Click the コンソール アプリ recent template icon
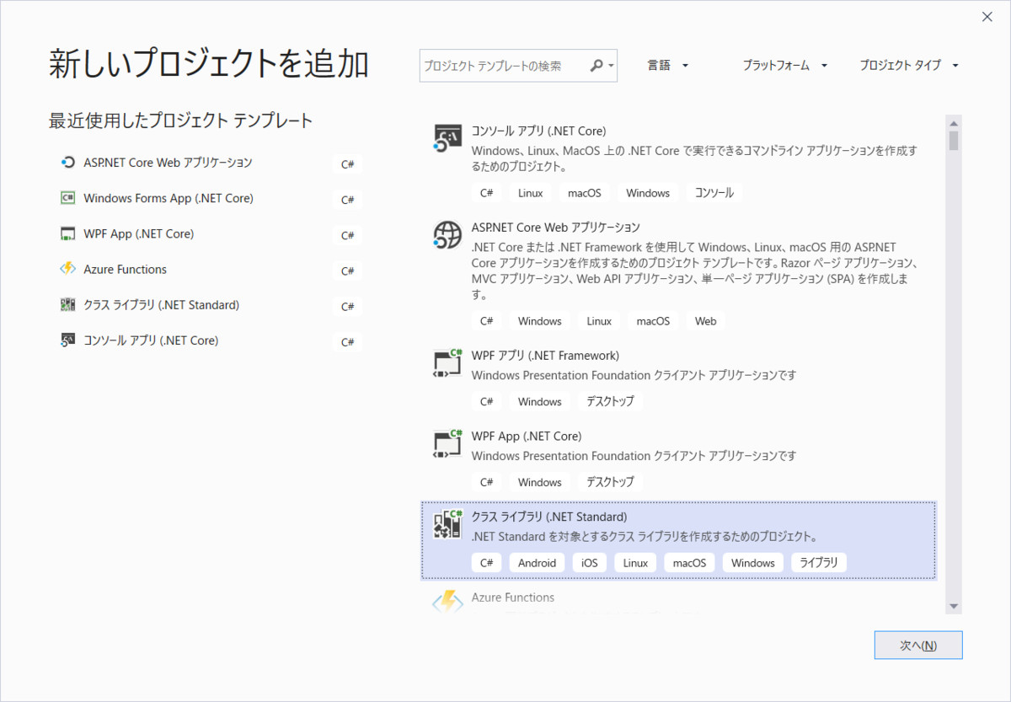1011x702 pixels. [x=68, y=340]
